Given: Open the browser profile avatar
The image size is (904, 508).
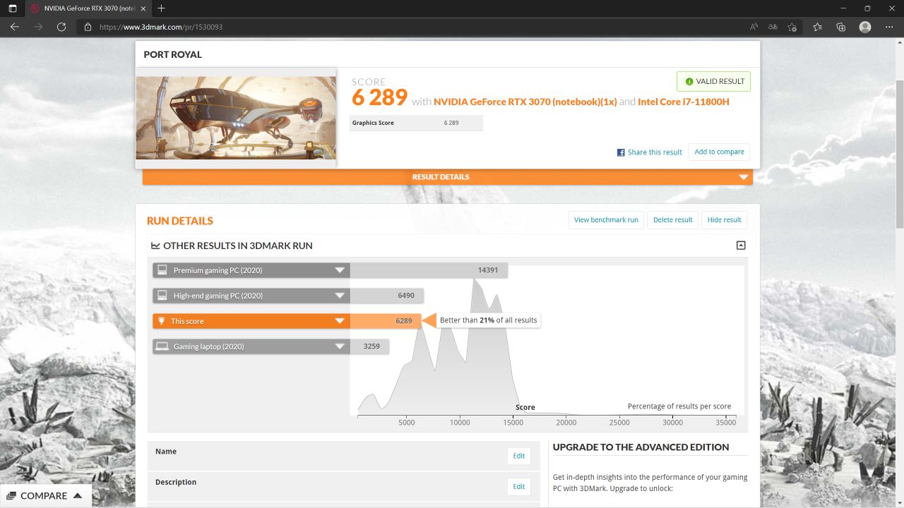Looking at the screenshot, I should pyautogui.click(x=865, y=27).
